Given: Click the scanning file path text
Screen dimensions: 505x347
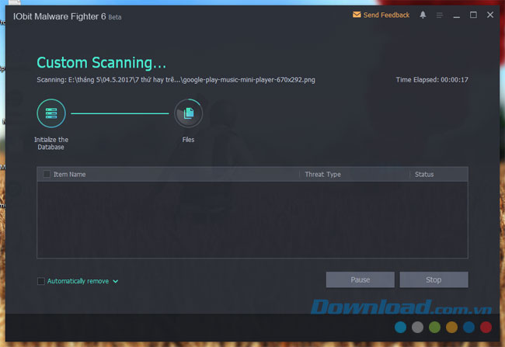Looking at the screenshot, I should 176,80.
